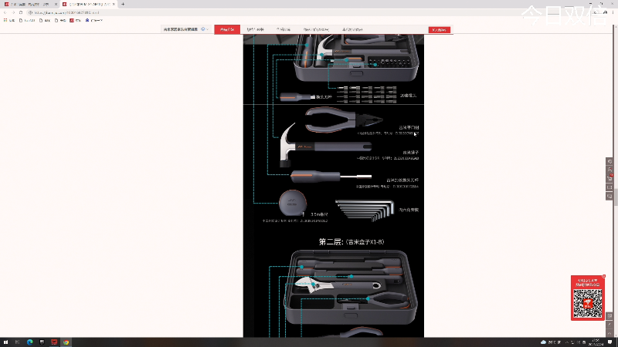Open Task View on the taskbar
Viewport: 618px width, 347px height.
pos(17,342)
